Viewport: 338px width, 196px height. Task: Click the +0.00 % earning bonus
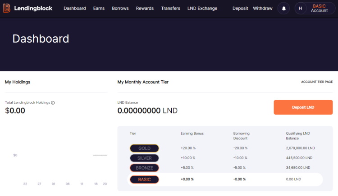[x=187, y=179]
